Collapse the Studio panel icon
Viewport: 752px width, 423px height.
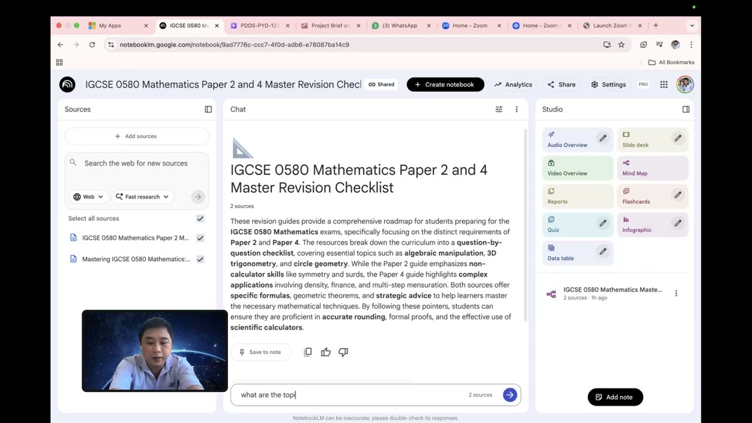tap(686, 109)
